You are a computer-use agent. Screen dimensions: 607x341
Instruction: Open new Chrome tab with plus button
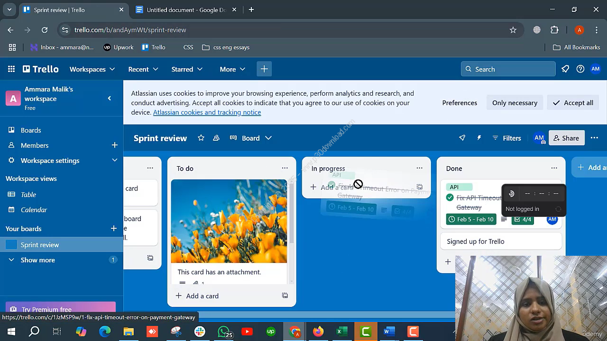(251, 9)
